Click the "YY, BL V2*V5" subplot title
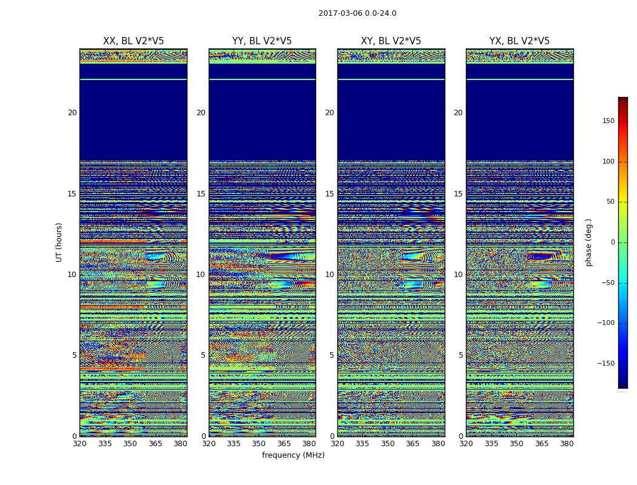 click(x=262, y=41)
